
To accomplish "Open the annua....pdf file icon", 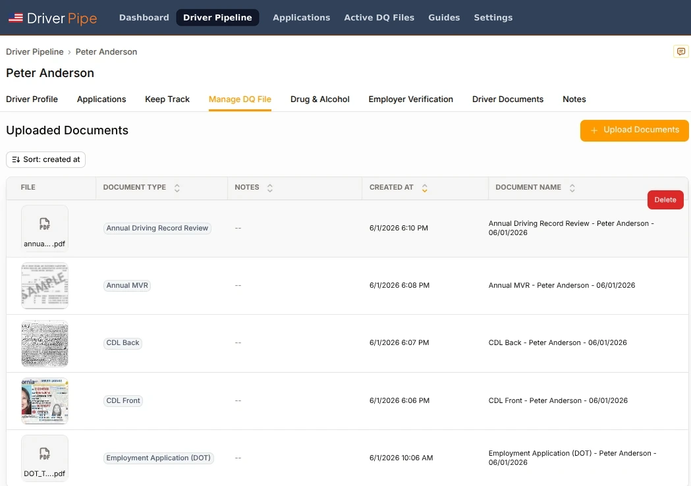I will point(45,229).
